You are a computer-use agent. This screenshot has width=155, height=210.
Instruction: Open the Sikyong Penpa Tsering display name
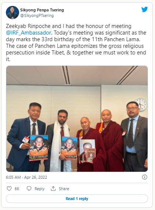(x=42, y=10)
